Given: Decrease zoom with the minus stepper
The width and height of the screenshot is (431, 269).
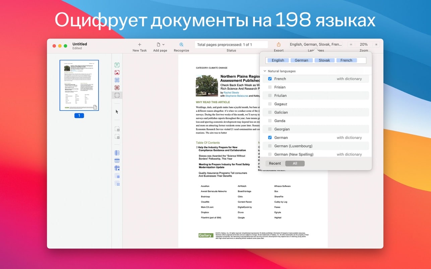Looking at the screenshot, I should (351, 44).
